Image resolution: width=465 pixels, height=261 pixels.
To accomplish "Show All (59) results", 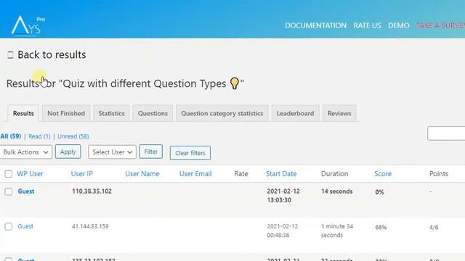I will [11, 136].
